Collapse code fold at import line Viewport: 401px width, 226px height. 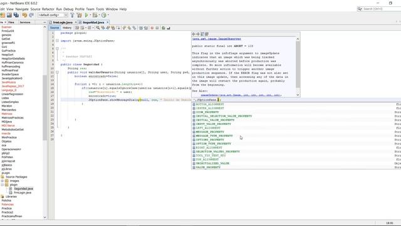point(57,41)
